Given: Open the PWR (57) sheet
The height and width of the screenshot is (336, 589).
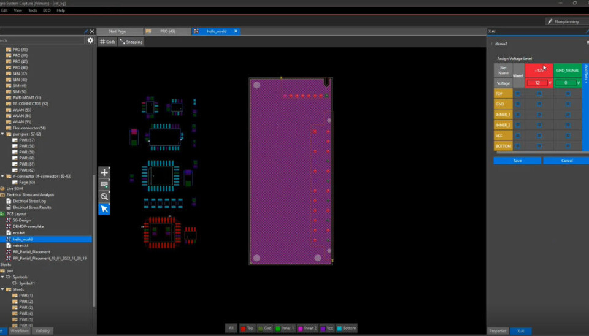Looking at the screenshot, I should (26, 140).
